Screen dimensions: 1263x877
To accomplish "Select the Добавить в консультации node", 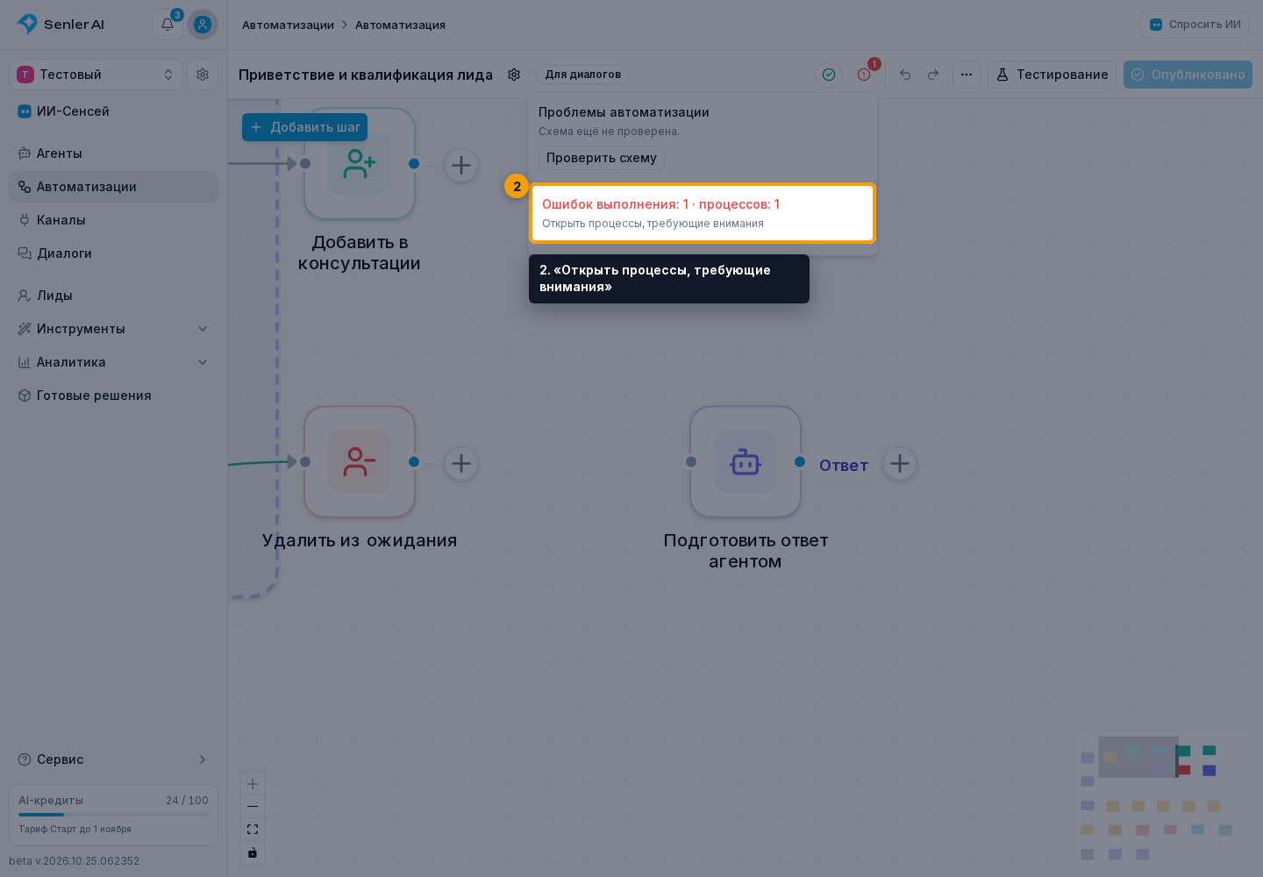I will click(x=360, y=164).
